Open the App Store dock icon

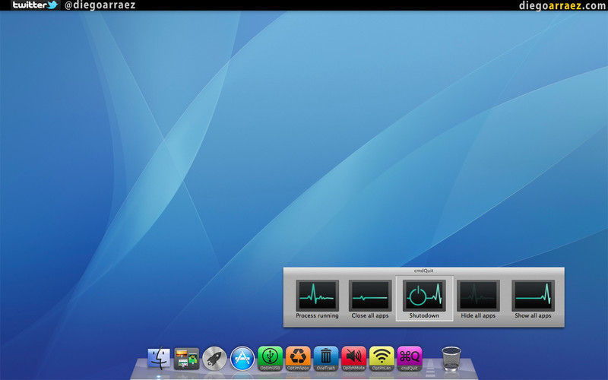(x=242, y=357)
